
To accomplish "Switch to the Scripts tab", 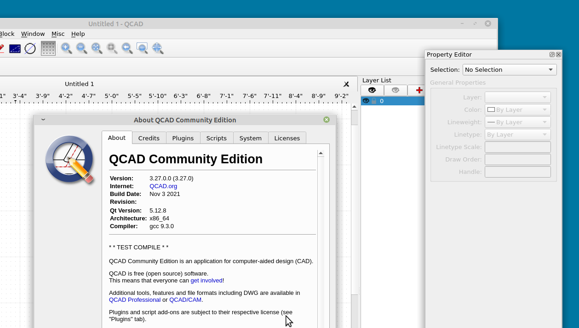I will pyautogui.click(x=217, y=138).
